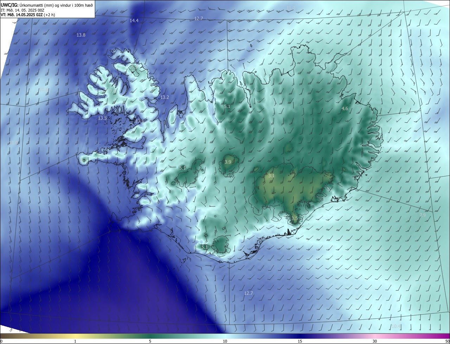Click the 1 tick label on the color scale
Screen dimensions: 450x344
75,342
